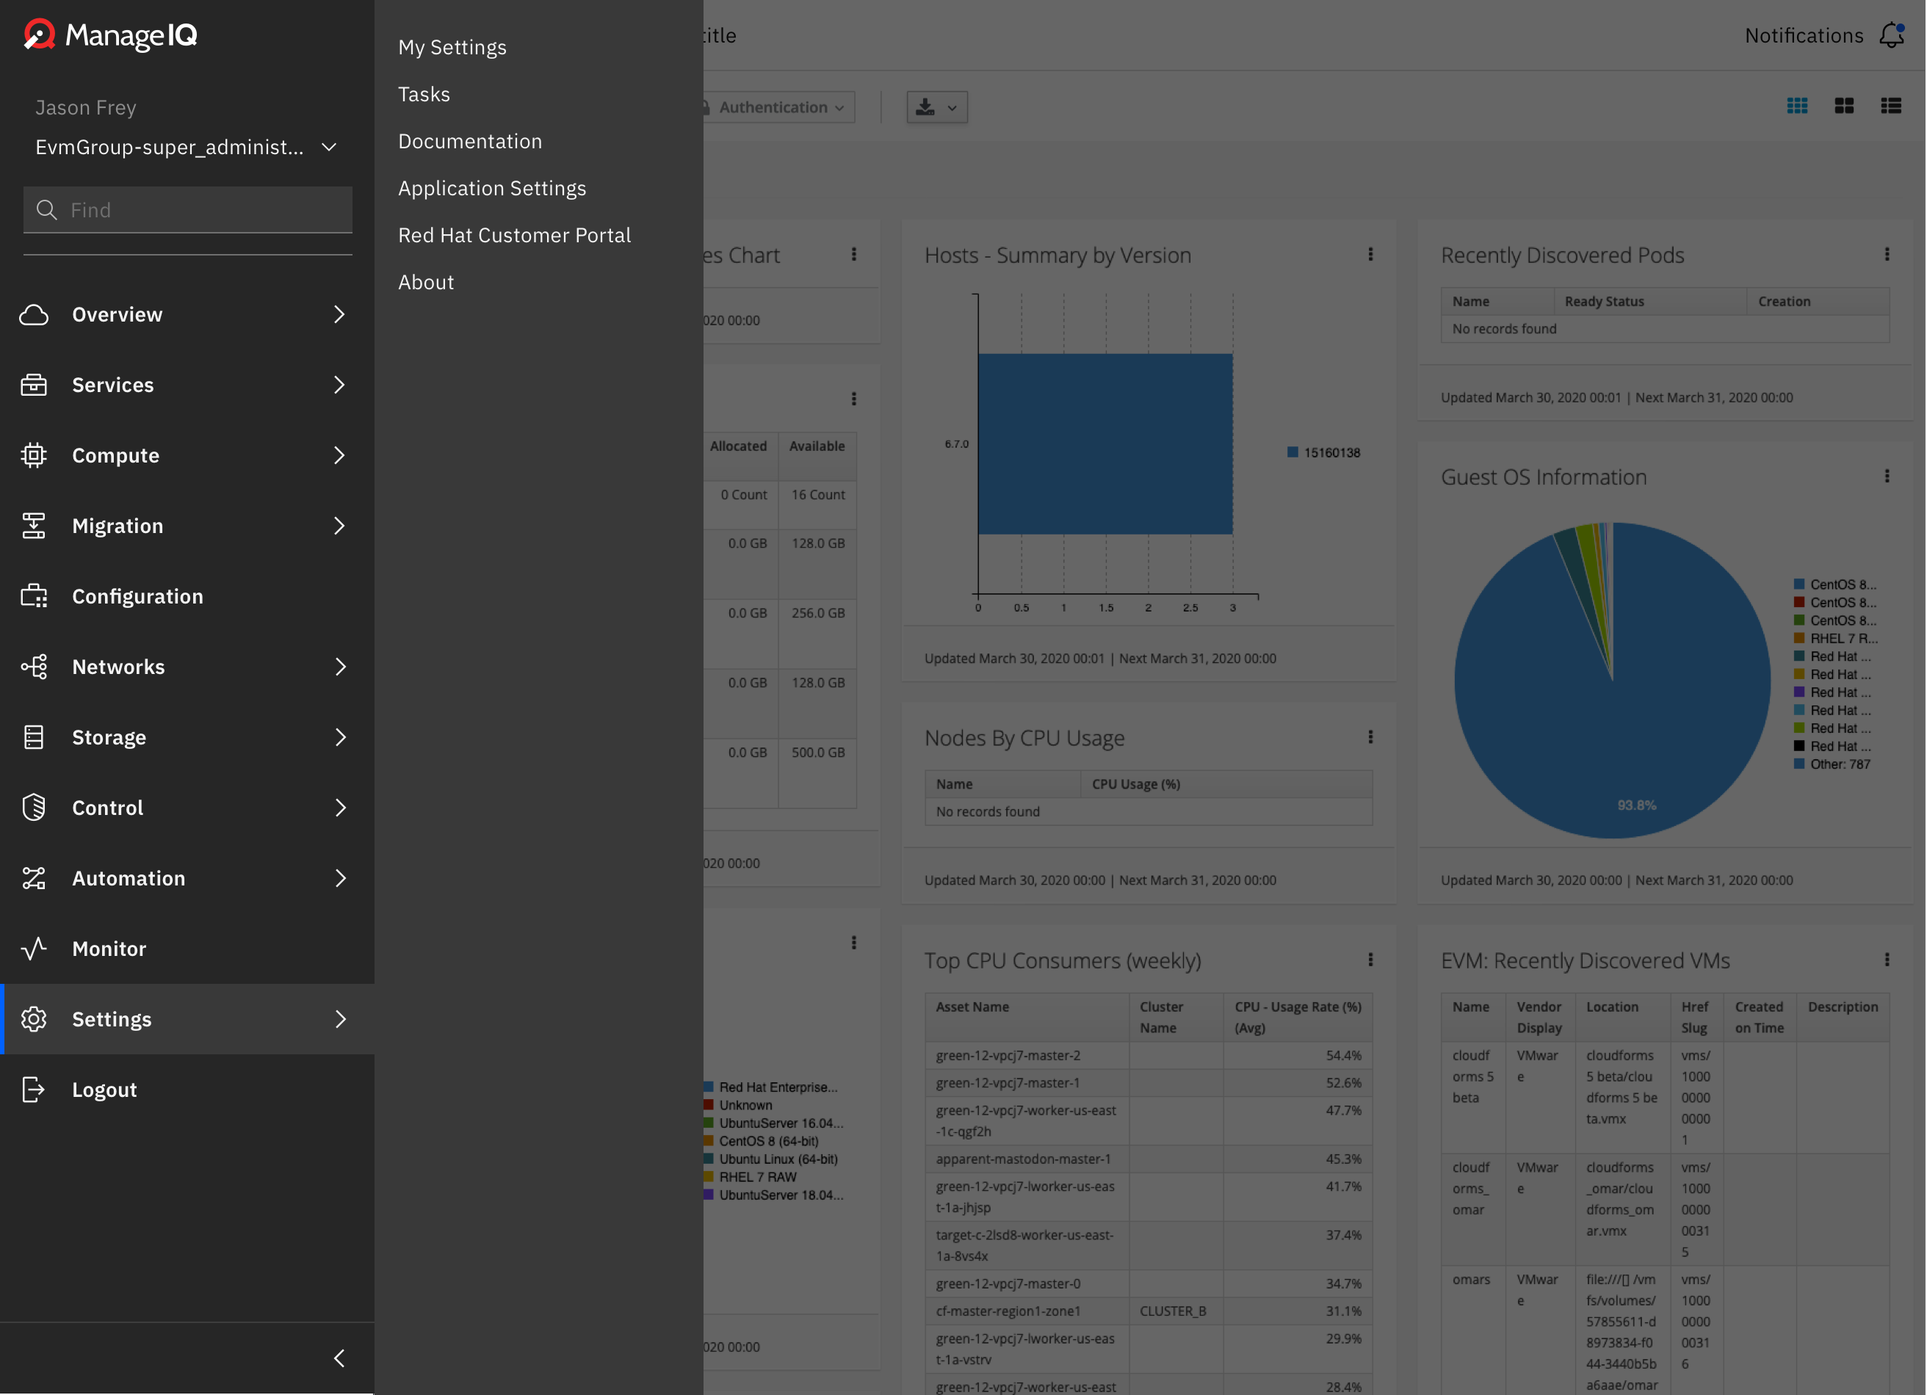Click Logout label
Image resolution: width=1927 pixels, height=1395 pixels.
tap(104, 1090)
